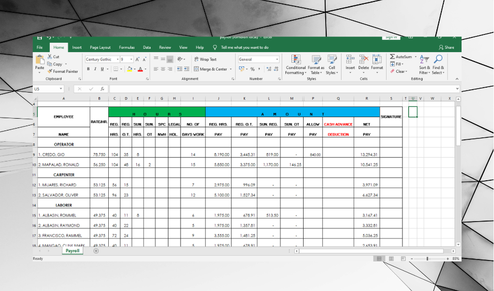
Task: Cut the selection with the scissors icon
Action: tap(50, 57)
